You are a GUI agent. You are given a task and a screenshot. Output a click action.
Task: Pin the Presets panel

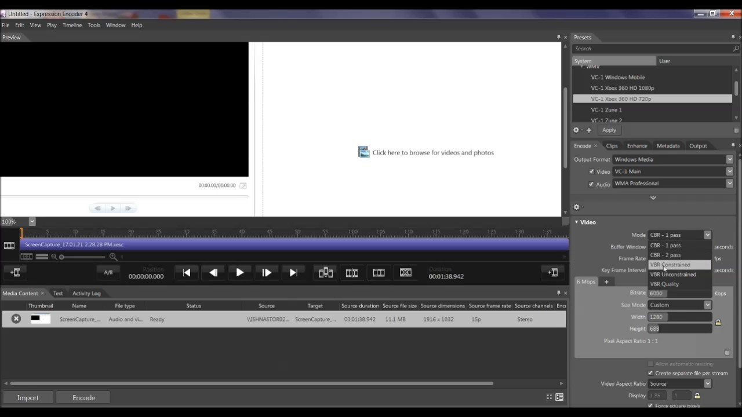click(x=733, y=37)
